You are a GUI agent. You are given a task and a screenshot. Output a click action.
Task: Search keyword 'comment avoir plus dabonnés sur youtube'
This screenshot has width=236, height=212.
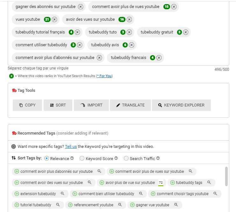coord(99,171)
